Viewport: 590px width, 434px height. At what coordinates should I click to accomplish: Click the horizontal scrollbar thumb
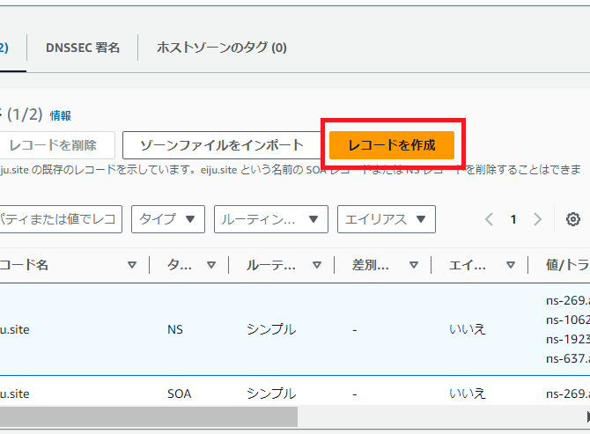tap(149, 416)
